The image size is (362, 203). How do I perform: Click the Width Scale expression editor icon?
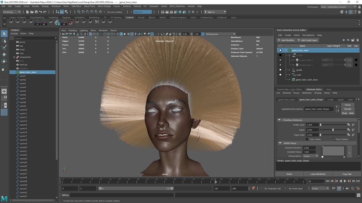click(x=353, y=125)
